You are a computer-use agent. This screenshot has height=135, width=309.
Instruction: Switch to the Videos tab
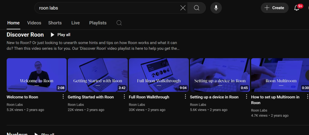pyautogui.click(x=34, y=23)
